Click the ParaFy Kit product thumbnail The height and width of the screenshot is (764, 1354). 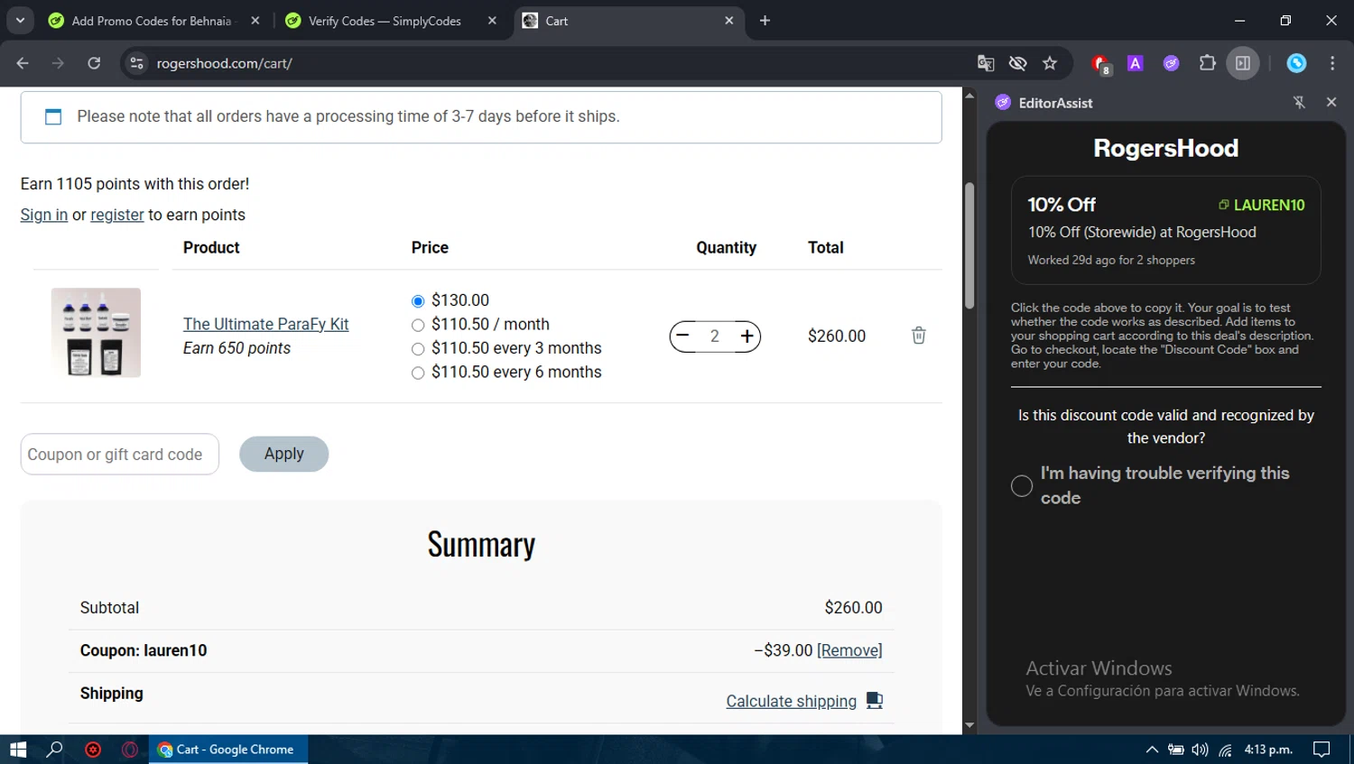click(x=96, y=333)
